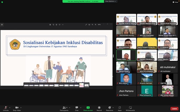Image resolution: width=180 pixels, height=112 pixels.
Task: Click the 'Slamet Riyadi' name label
Action: pos(123,71)
